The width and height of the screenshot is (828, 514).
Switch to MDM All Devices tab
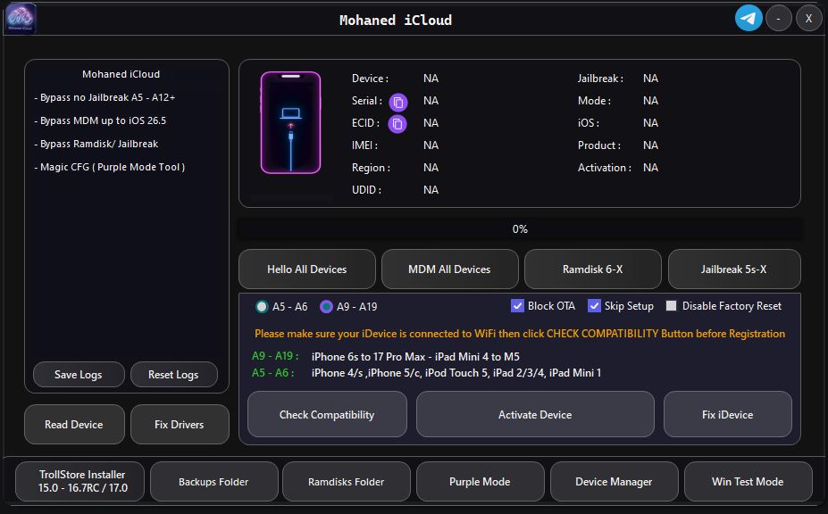pyautogui.click(x=449, y=269)
